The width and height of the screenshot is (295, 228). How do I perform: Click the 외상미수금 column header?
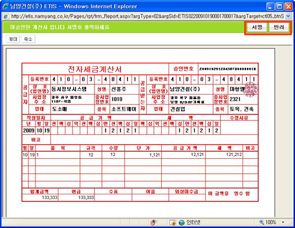pos(186,191)
